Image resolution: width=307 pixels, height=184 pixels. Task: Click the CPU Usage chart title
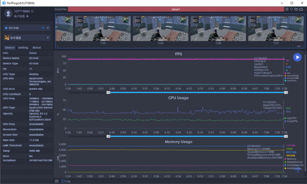click(178, 98)
